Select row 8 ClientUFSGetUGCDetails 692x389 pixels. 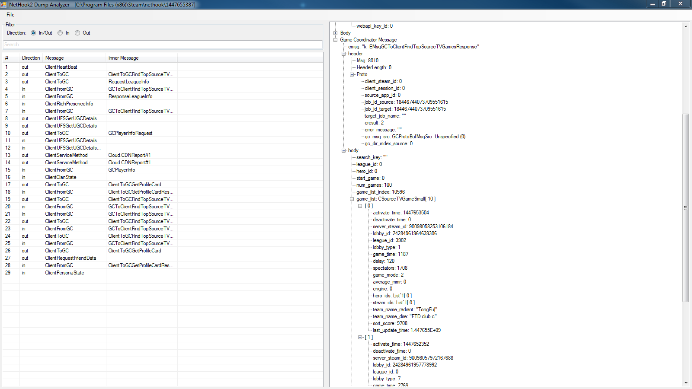pyautogui.click(x=163, y=118)
